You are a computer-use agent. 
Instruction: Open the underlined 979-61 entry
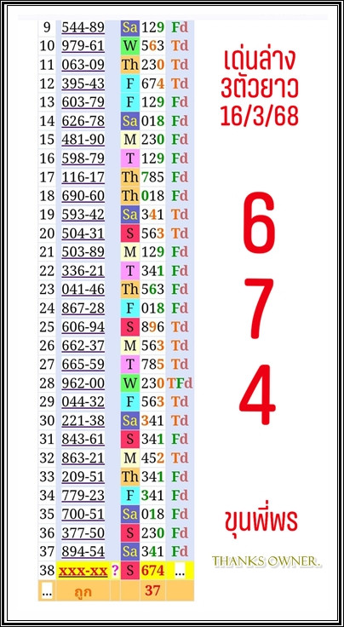83,46
